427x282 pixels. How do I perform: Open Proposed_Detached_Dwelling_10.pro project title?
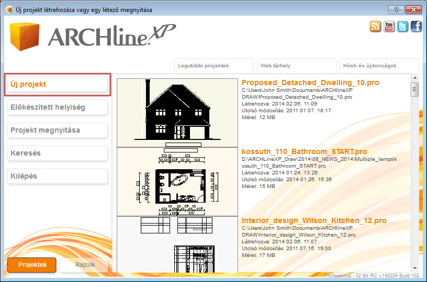tap(310, 83)
